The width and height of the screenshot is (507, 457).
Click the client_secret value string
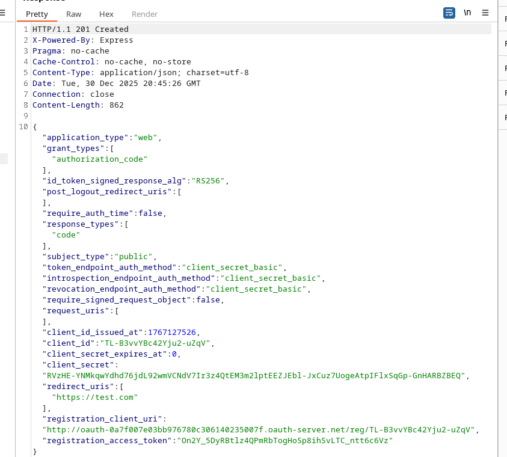coord(254,376)
